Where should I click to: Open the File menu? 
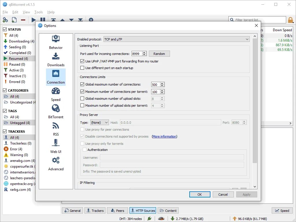(5, 12)
